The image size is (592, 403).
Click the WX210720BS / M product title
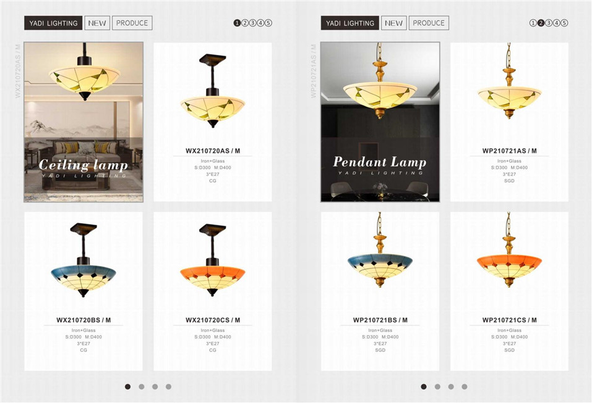84,320
